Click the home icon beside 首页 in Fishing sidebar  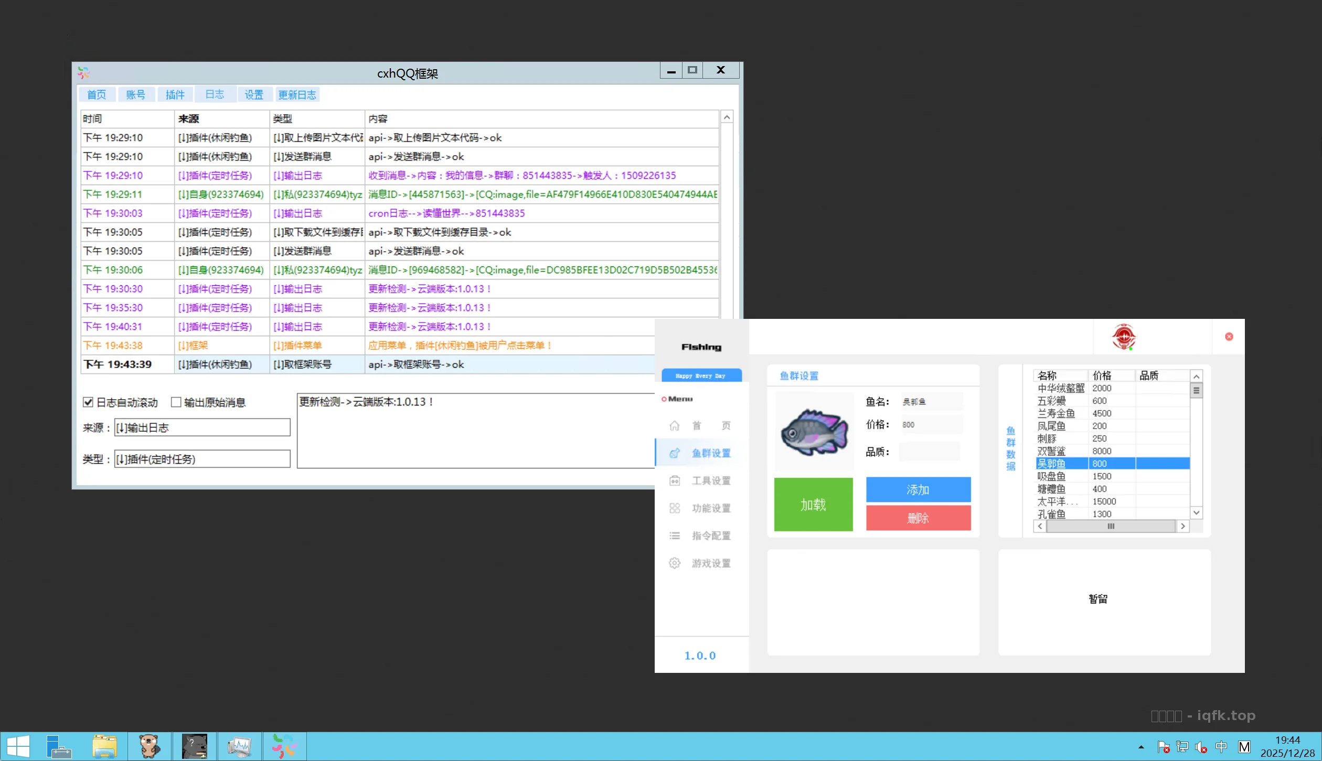675,425
